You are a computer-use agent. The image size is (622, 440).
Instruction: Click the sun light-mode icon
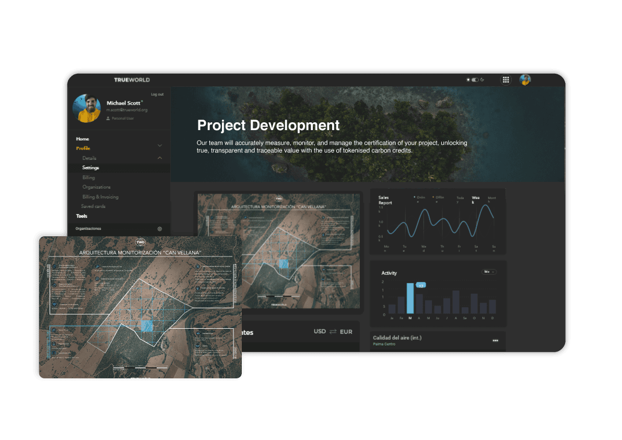[x=468, y=80]
